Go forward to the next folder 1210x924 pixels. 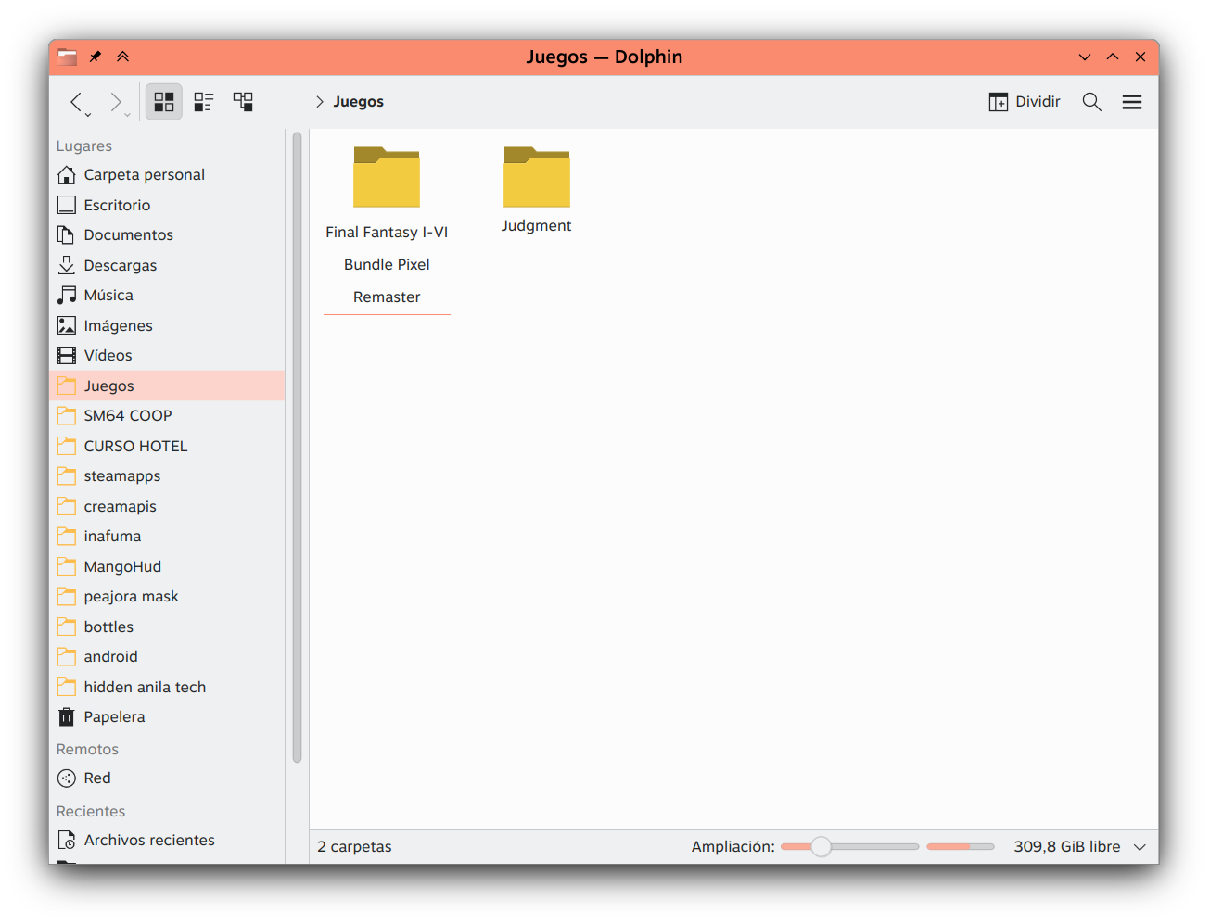(115, 101)
